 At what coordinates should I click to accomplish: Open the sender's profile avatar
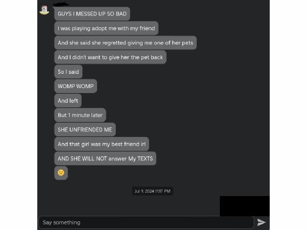(44, 10)
